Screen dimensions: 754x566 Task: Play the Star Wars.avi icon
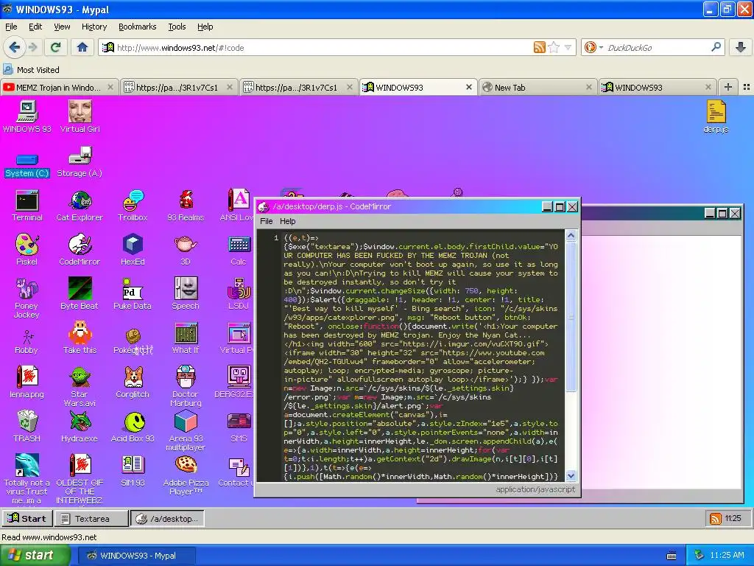(x=80, y=387)
